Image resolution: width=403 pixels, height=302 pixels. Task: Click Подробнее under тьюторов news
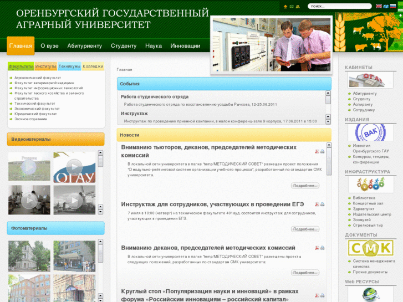point(305,186)
